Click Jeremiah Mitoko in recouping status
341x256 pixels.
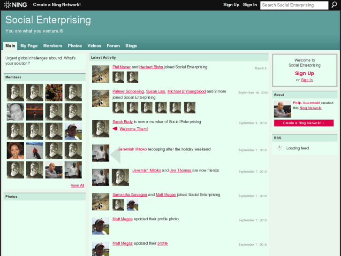click(132, 149)
